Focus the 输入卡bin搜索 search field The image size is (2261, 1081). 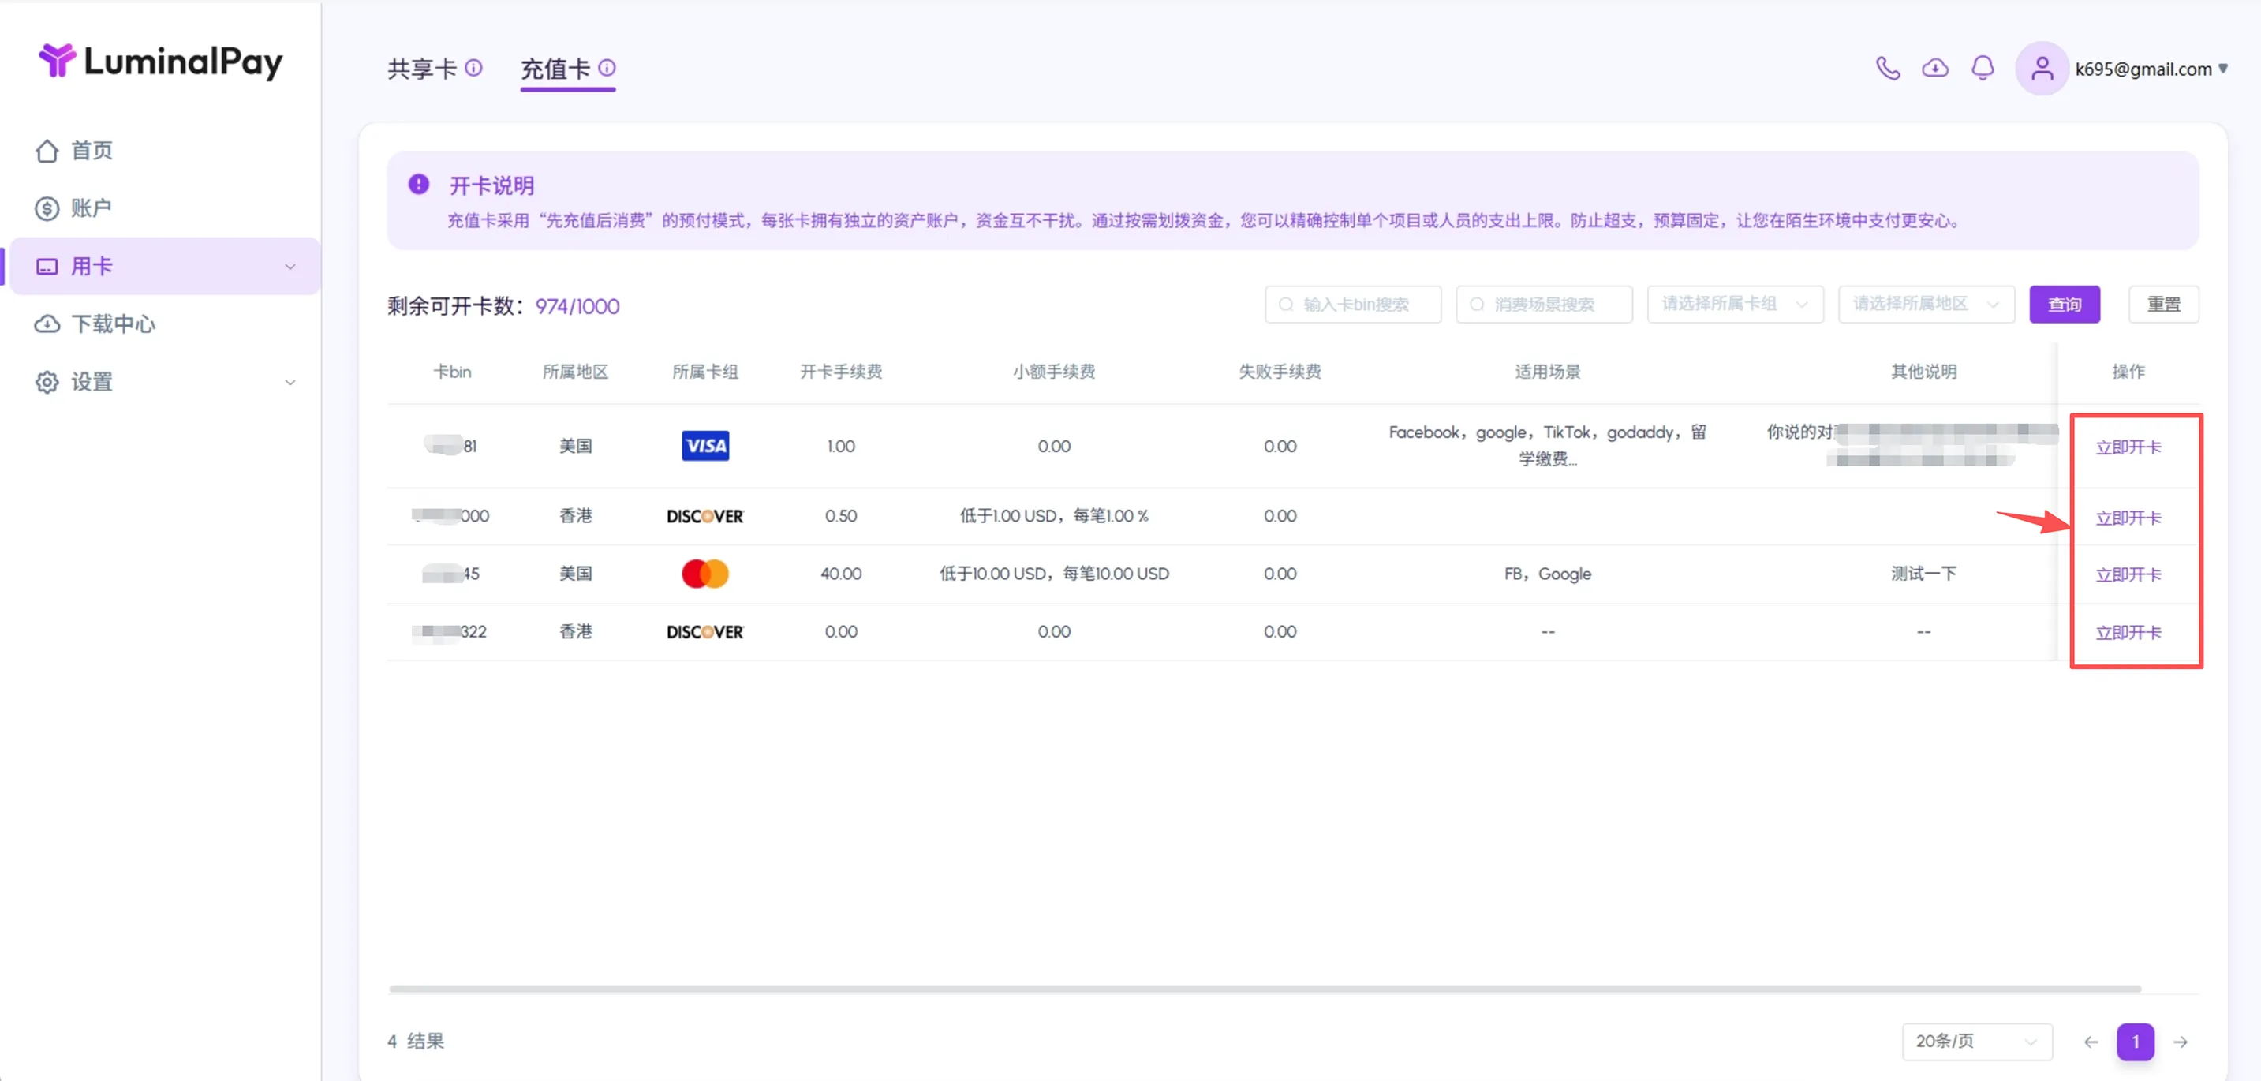pyautogui.click(x=1352, y=304)
